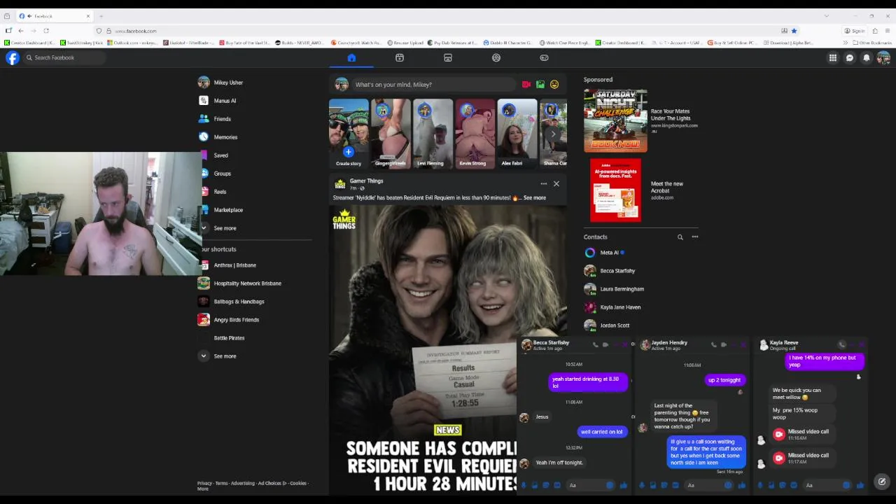
Task: Click the What's on your mind composer field
Action: click(x=434, y=85)
